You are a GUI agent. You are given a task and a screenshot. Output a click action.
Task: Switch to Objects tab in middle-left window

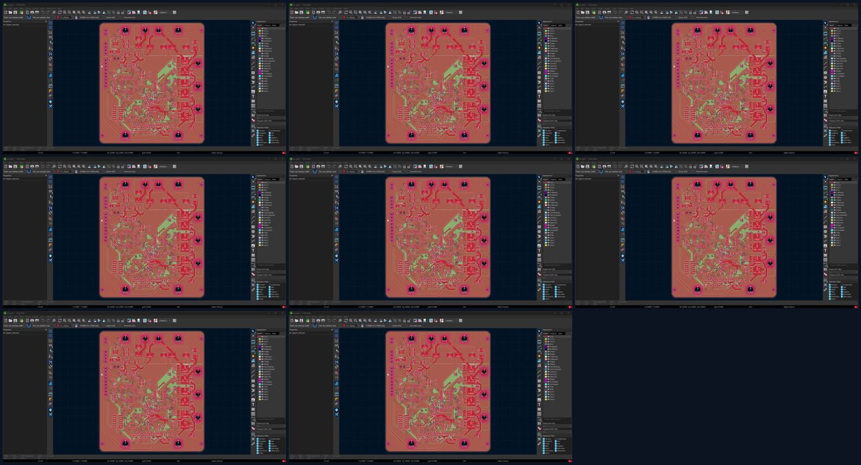[x=267, y=179]
